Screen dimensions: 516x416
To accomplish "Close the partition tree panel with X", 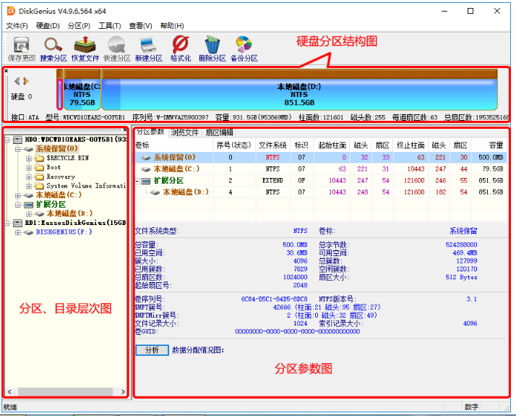I will [x=125, y=130].
